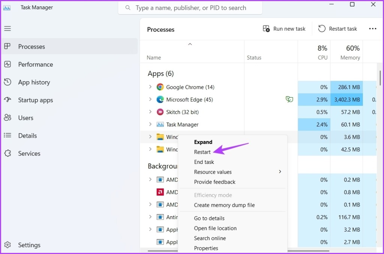This screenshot has width=384, height=254.
Task: Click the search field to search processes
Action: [190, 7]
